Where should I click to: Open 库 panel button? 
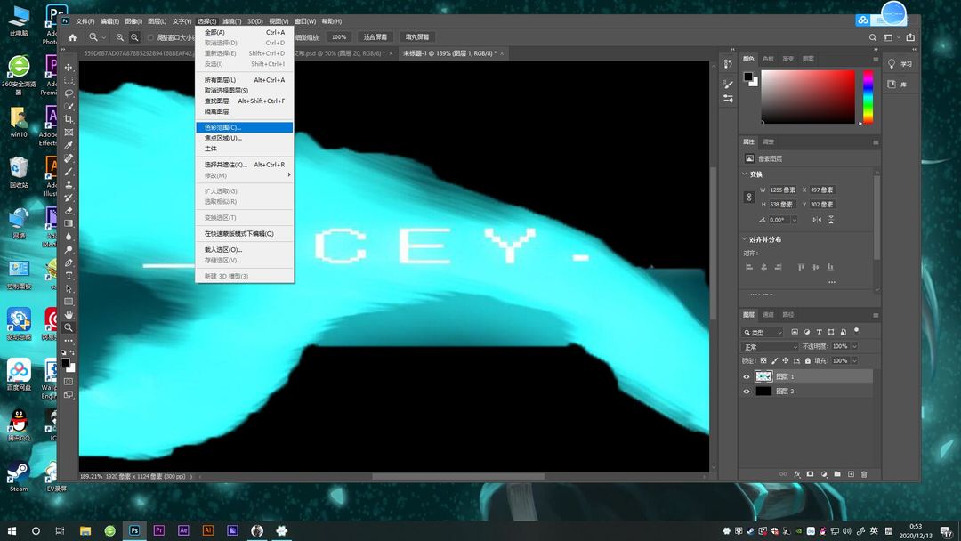pos(897,84)
